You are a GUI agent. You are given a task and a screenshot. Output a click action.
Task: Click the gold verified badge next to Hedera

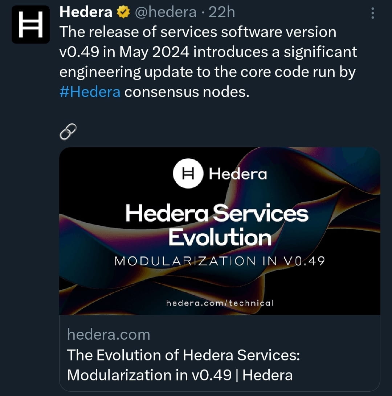(x=123, y=11)
